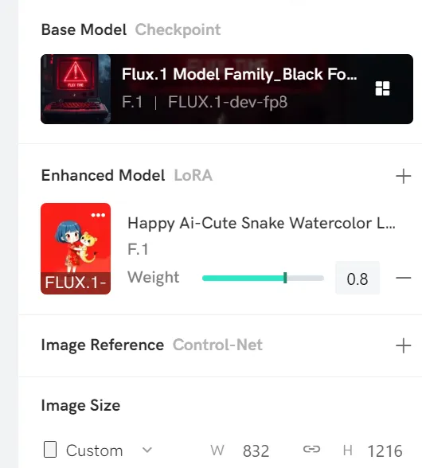Click the portrait aspect ratio icon

50,449
